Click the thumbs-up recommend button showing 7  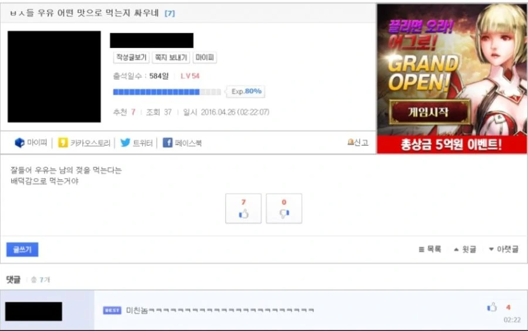tap(243, 208)
